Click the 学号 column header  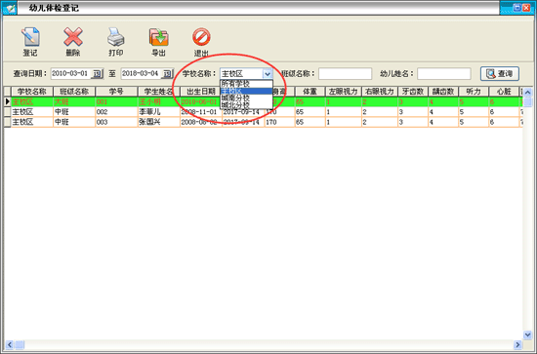click(x=116, y=92)
